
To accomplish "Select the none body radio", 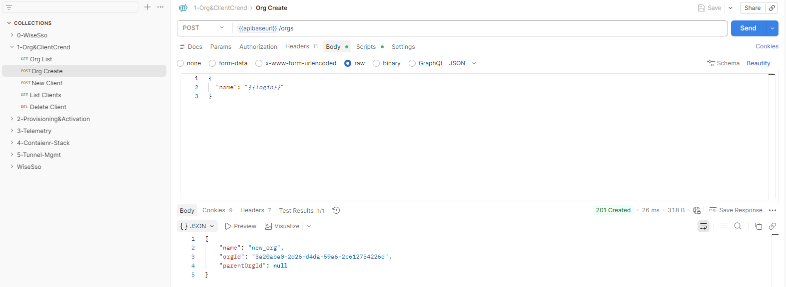I will (x=180, y=63).
